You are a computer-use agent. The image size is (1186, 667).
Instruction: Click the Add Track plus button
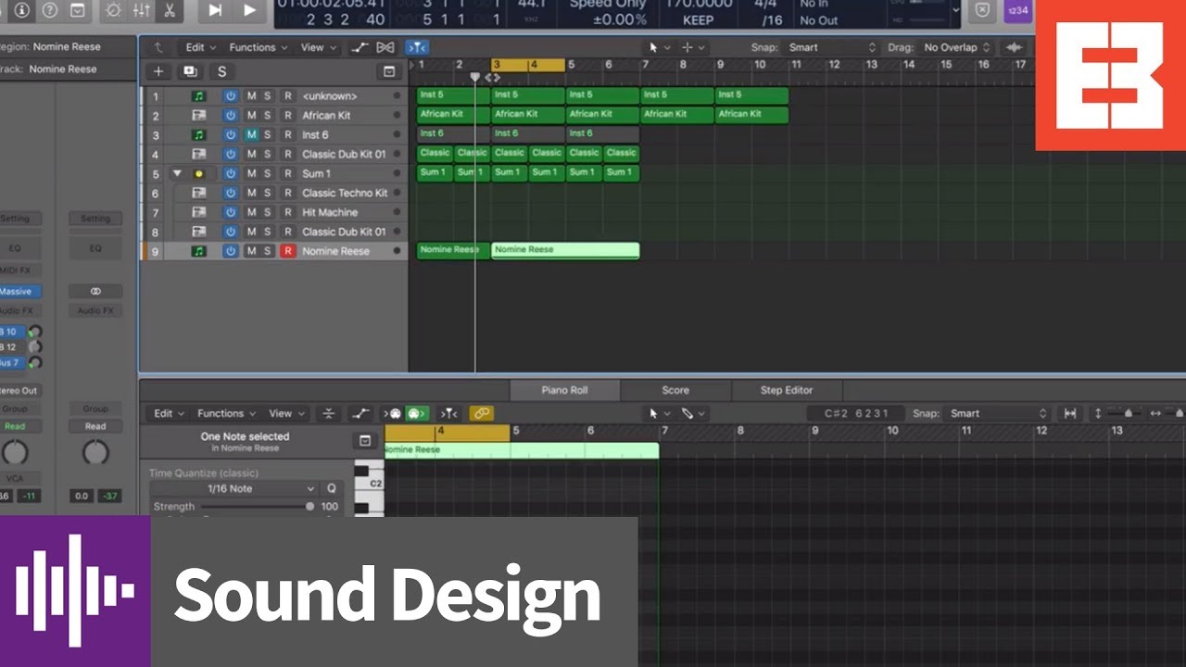pos(158,71)
